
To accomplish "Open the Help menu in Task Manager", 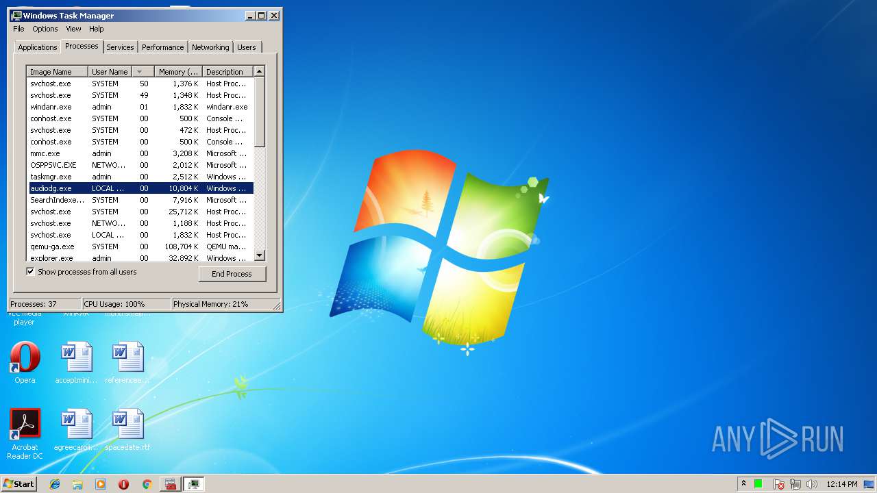I will click(97, 29).
